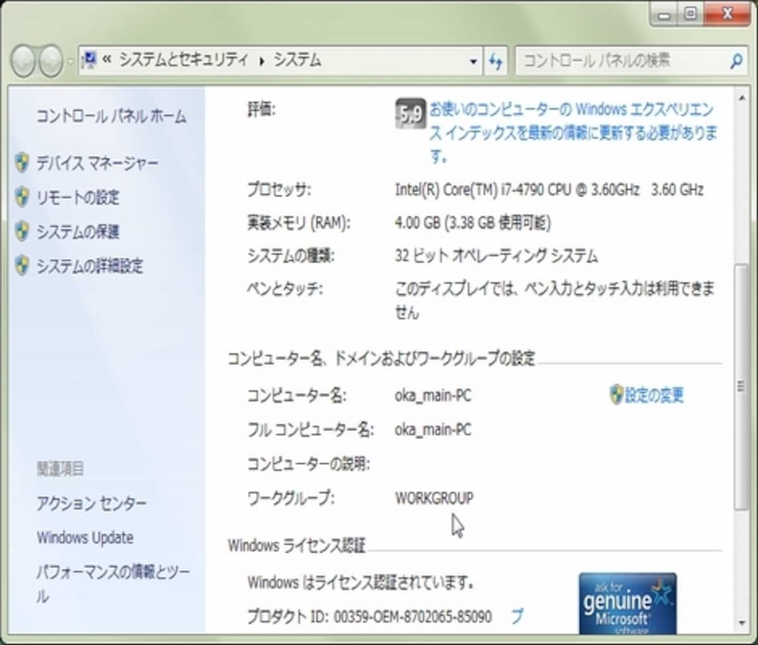Click the product ID 00359-OEM-8702065-85090 text

click(x=413, y=616)
